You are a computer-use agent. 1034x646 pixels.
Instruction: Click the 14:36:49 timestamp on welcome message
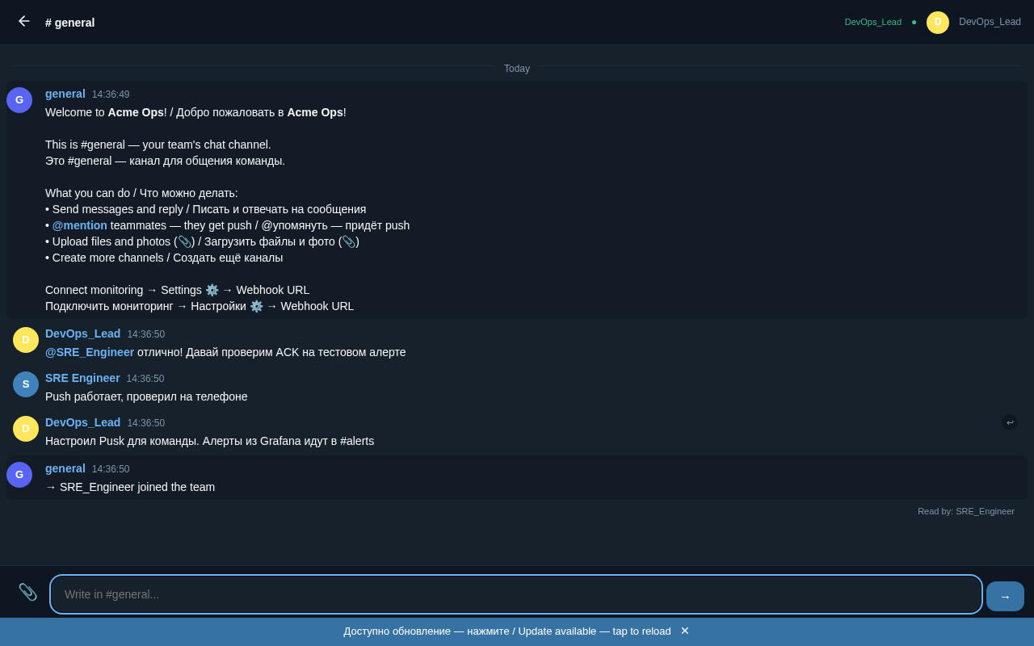tap(111, 94)
